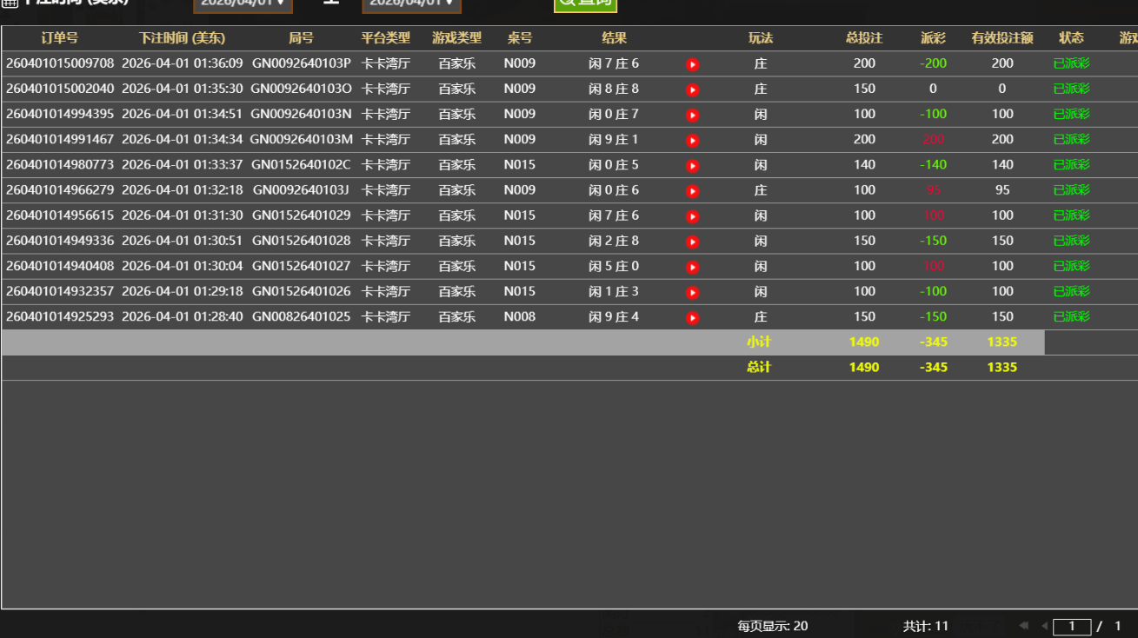Jump to first page with double-arrow icon
This screenshot has width=1138, height=638.
[x=1022, y=625]
